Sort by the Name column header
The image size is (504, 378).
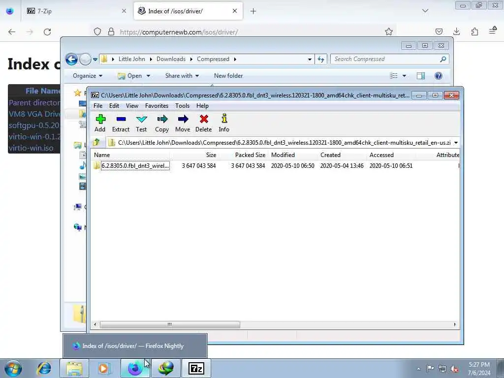(130, 155)
